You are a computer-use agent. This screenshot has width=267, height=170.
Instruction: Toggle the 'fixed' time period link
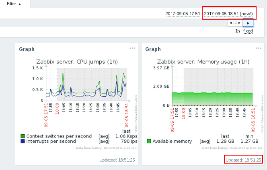[248, 31]
